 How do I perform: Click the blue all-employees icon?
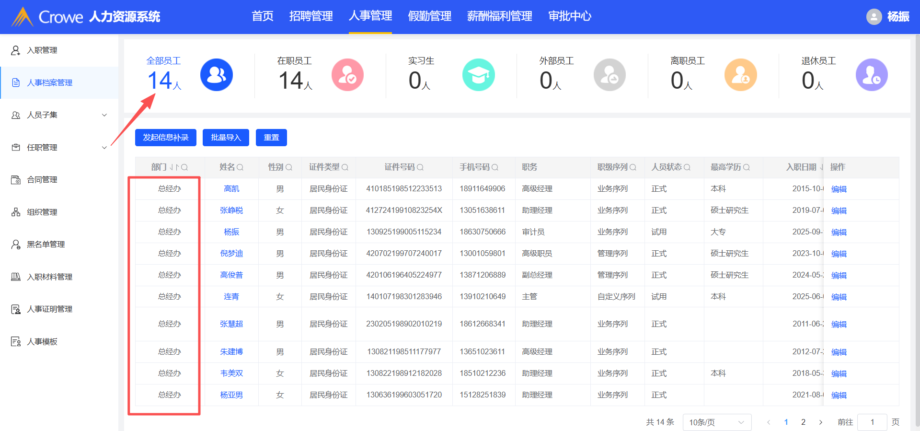pyautogui.click(x=216, y=75)
